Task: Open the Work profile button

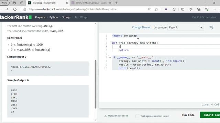Action: (4, 3)
